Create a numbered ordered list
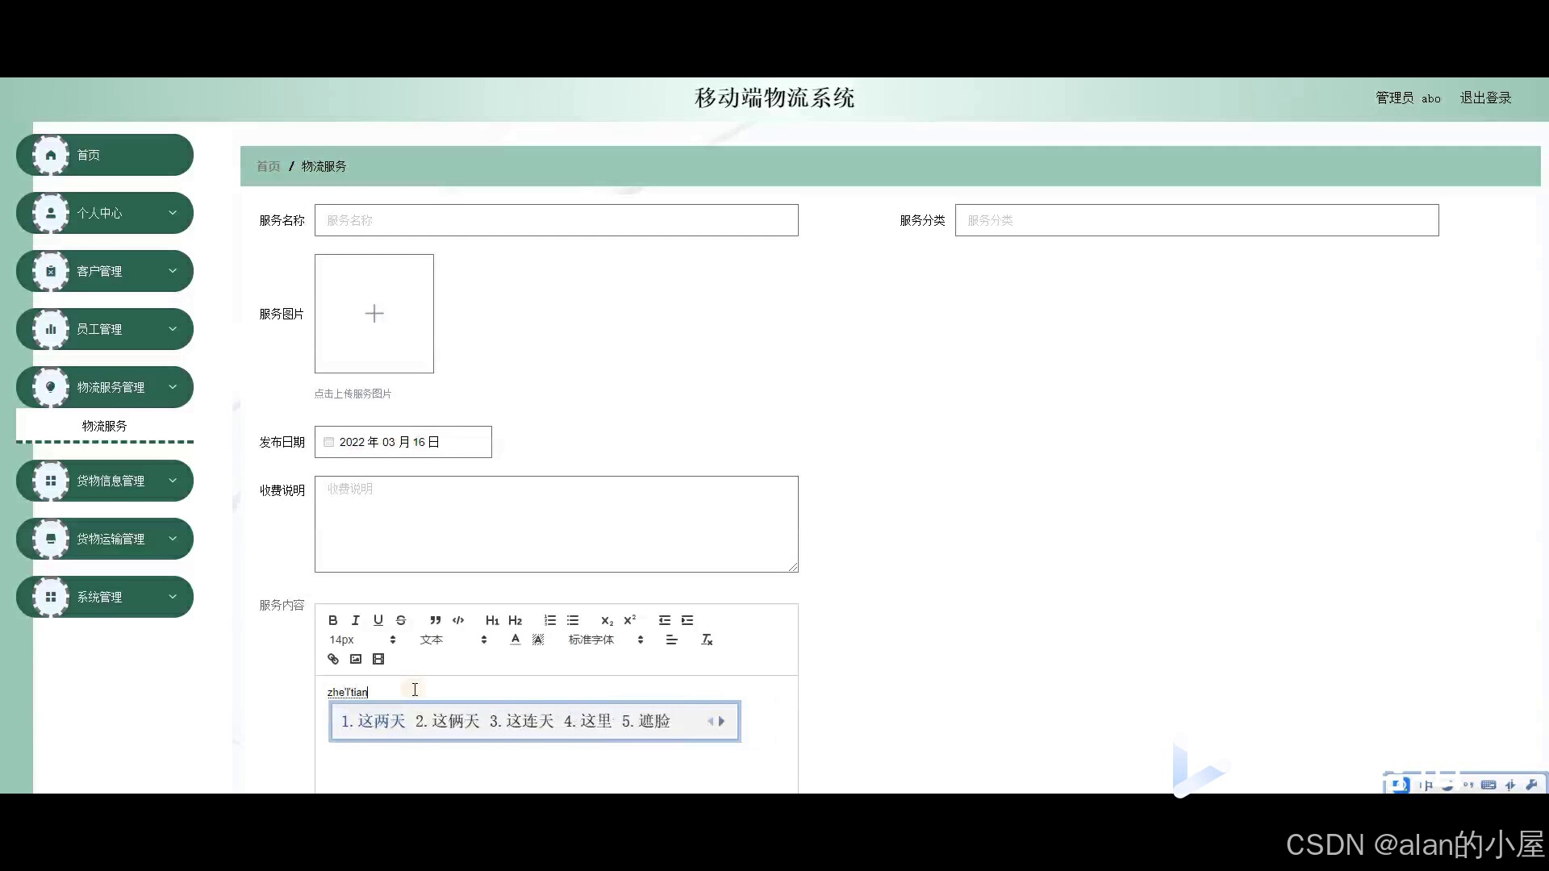Viewport: 1549px width, 871px height. [549, 620]
